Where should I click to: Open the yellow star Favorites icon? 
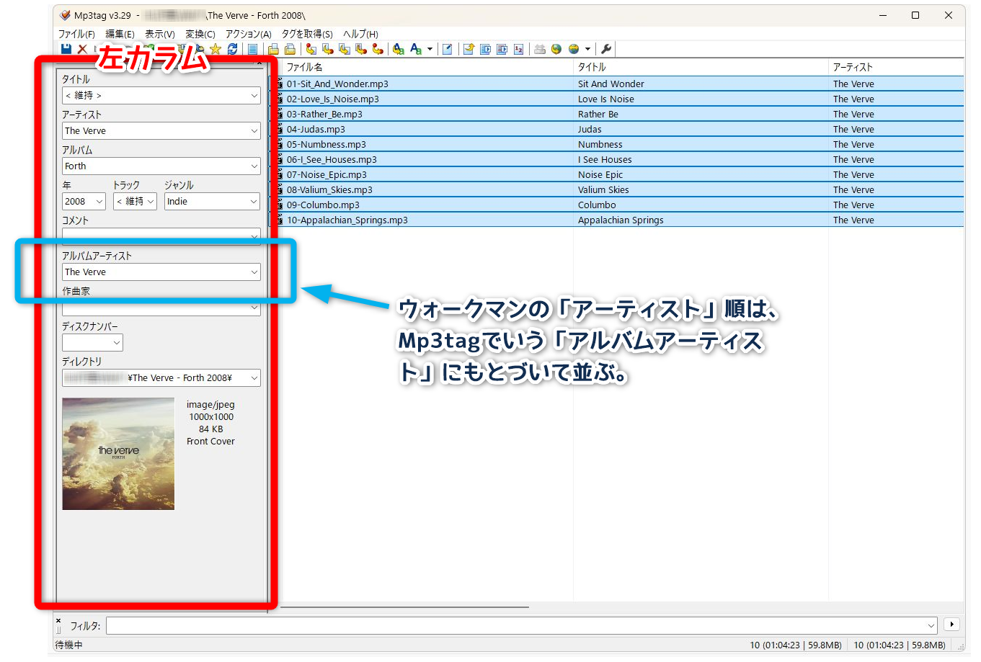[x=215, y=49]
